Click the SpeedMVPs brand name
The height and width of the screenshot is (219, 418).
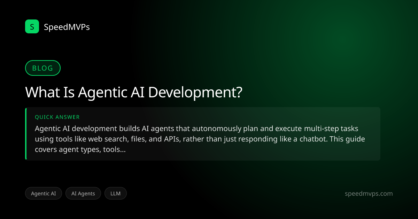pyautogui.click(x=67, y=27)
